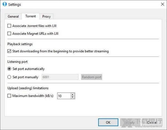Switch to the General tab
This screenshot has height=130, width=167.
(x=13, y=16)
